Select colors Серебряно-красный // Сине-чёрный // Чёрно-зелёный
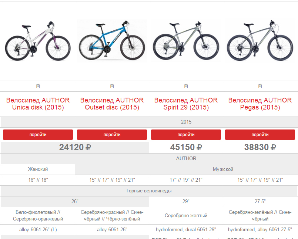Viewport: 298px width, 239px height. click(112, 215)
